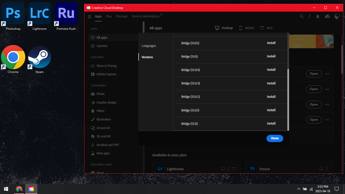Switch to the Files tab
The height and width of the screenshot is (194, 345).
(109, 16)
